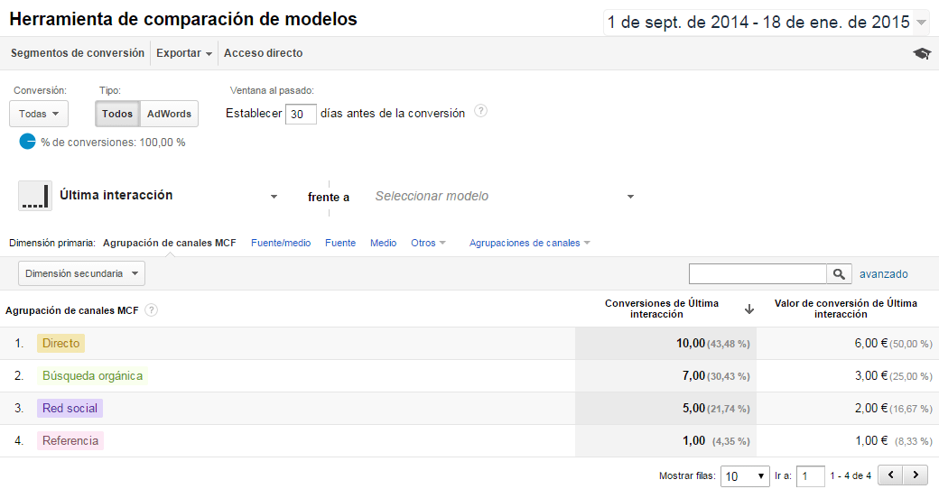Switch type to AdWords
The image size is (939, 489).
coord(169,114)
